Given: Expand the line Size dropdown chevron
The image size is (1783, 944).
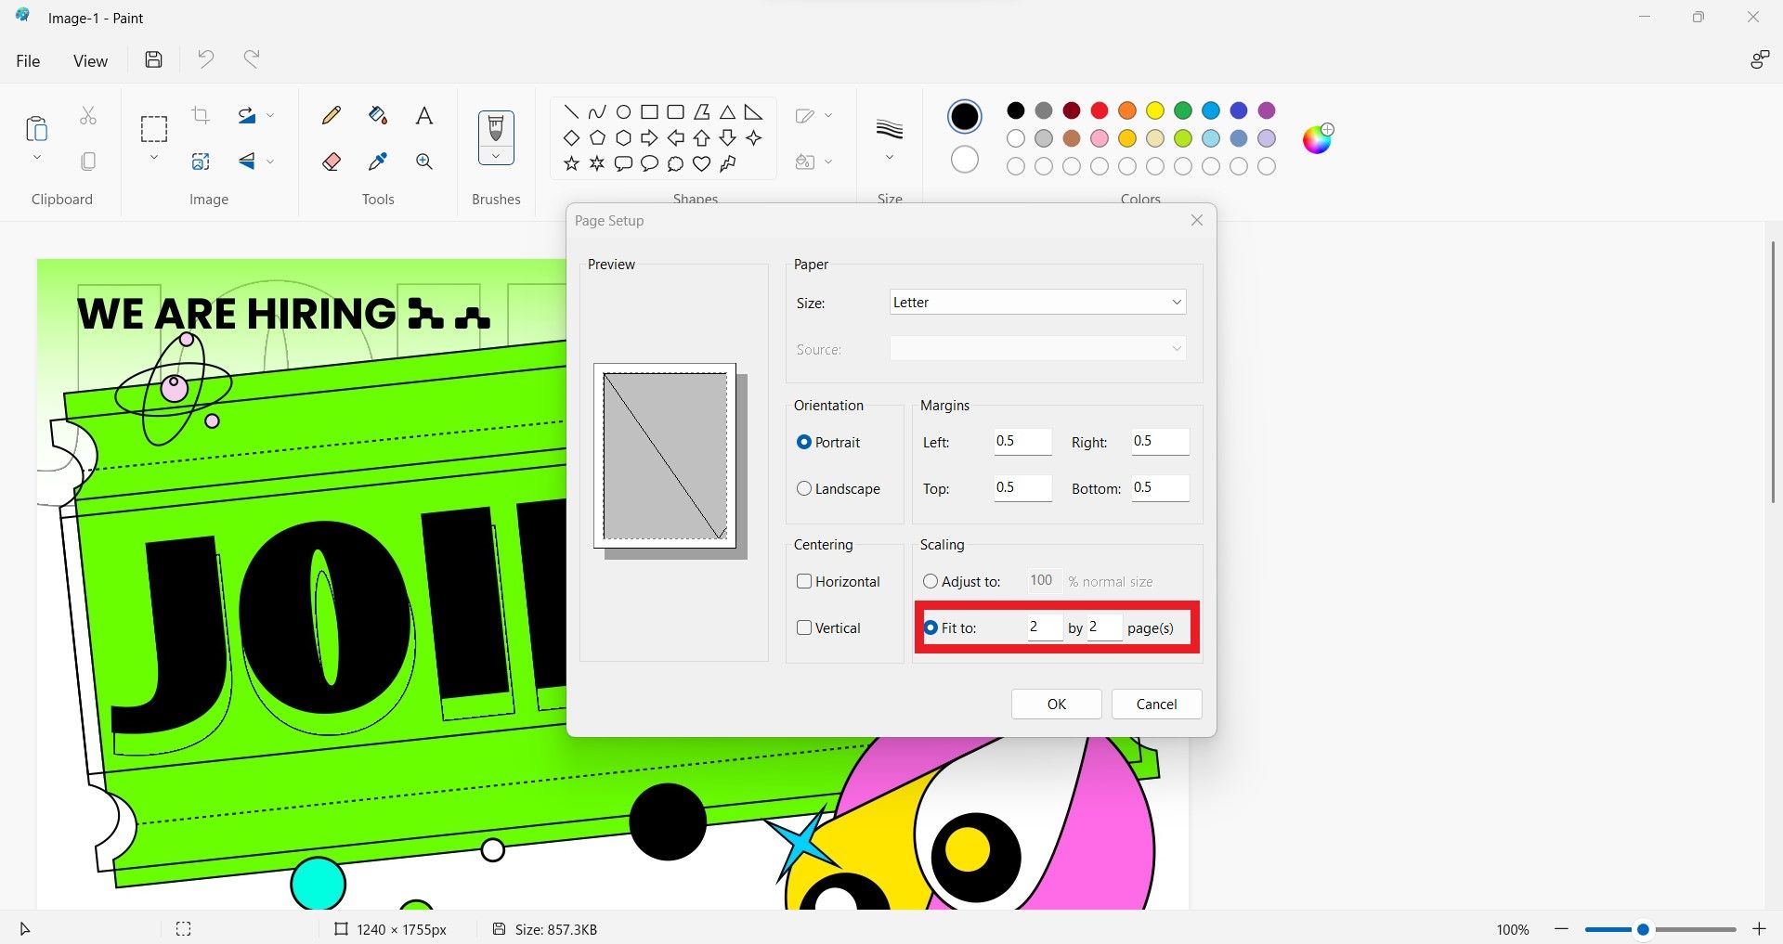Looking at the screenshot, I should [889, 159].
